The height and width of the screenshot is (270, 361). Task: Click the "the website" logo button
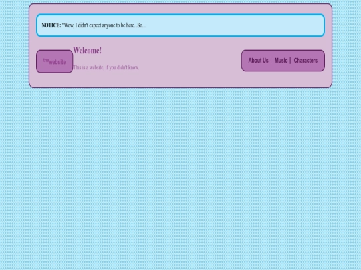(55, 61)
